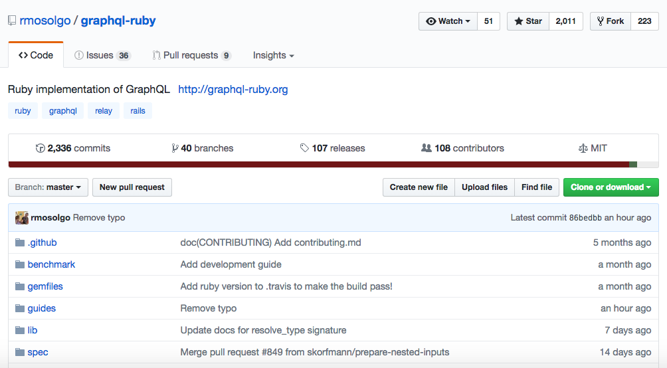Click the repository book icon beside rmosolgo
Screen dimensions: 667x368
(x=12, y=21)
